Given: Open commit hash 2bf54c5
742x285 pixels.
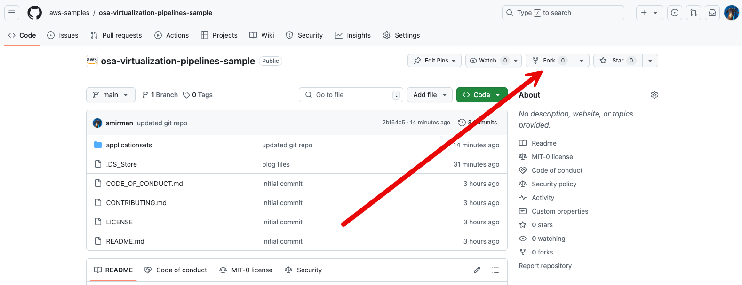Looking at the screenshot, I should tap(393, 123).
